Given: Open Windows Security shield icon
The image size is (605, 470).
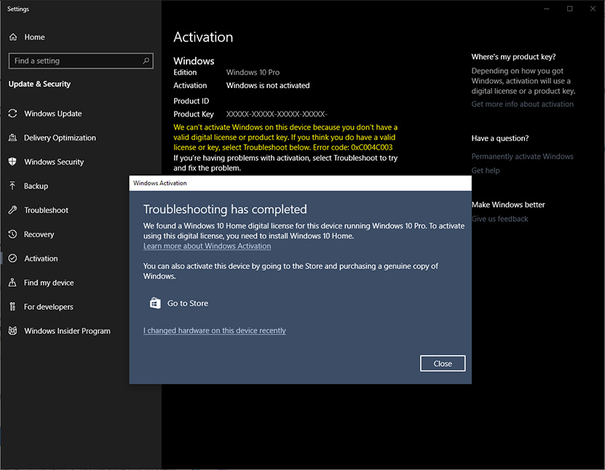Looking at the screenshot, I should [x=13, y=162].
